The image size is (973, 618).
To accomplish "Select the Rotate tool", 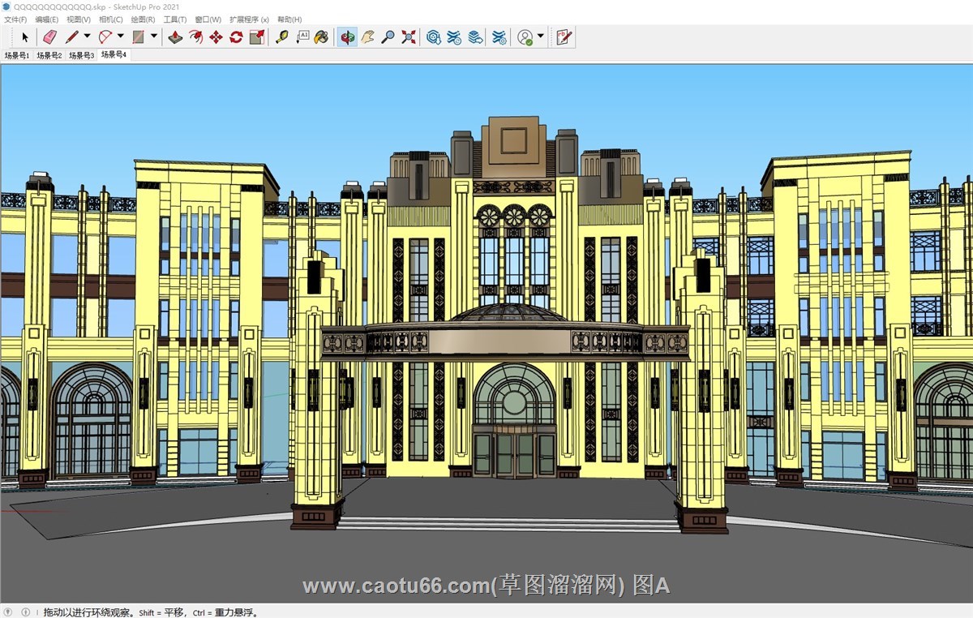I will pos(236,36).
